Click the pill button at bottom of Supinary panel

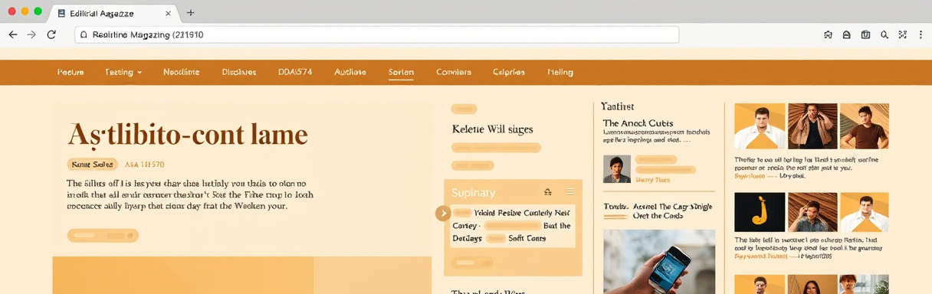(x=472, y=263)
